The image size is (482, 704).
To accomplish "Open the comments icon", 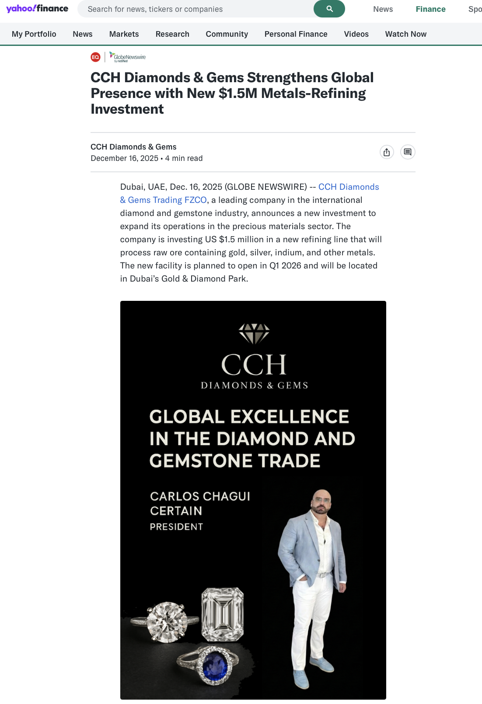I will point(408,152).
